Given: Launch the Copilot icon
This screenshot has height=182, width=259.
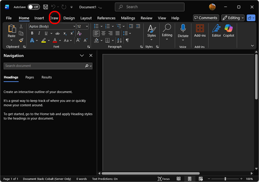Looking at the screenshot, I should click(228, 29).
